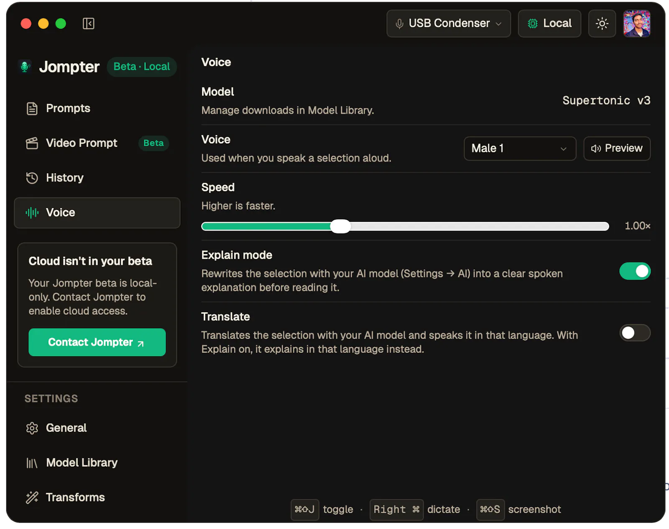Open the Model Library settings
Screen dimensions: 669x529
[97, 463]
